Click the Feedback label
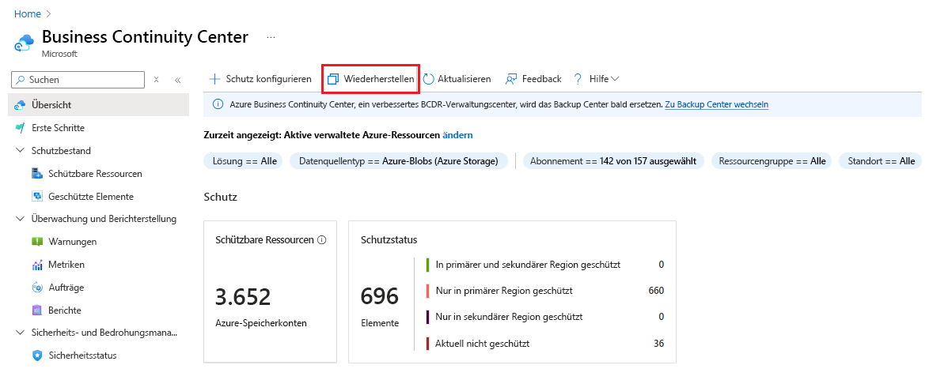 click(541, 79)
